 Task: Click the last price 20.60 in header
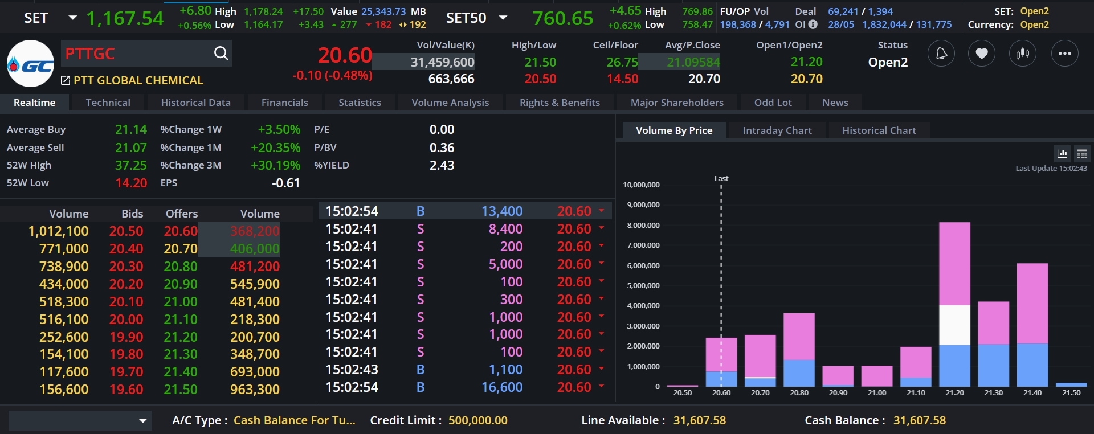pos(345,55)
